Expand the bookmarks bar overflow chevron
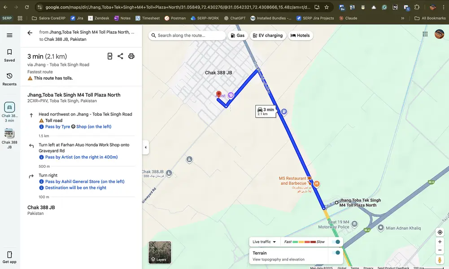This screenshot has width=449, height=269. pos(402,18)
